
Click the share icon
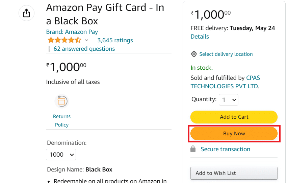(26, 13)
